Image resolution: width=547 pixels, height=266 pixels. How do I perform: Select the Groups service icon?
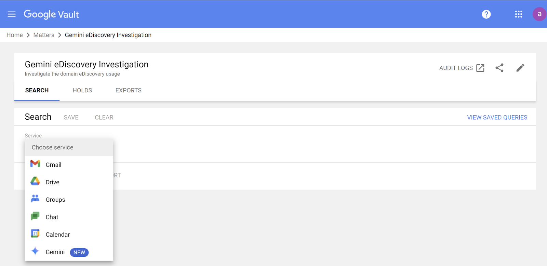pyautogui.click(x=35, y=199)
